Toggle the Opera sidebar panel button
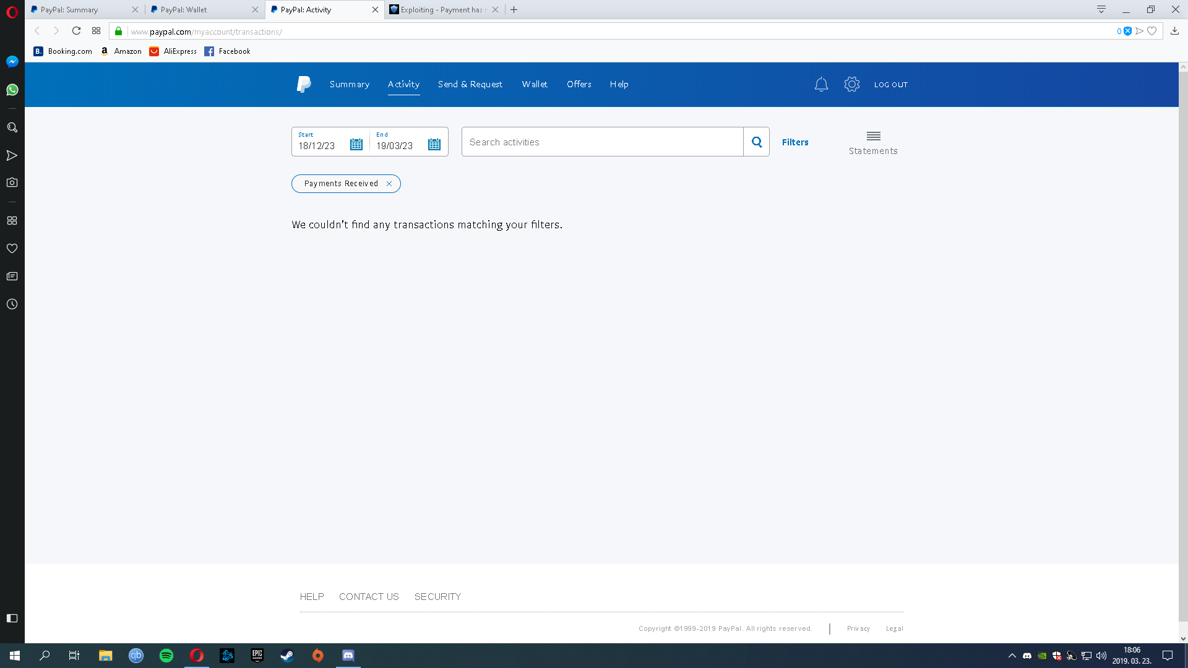 12,618
